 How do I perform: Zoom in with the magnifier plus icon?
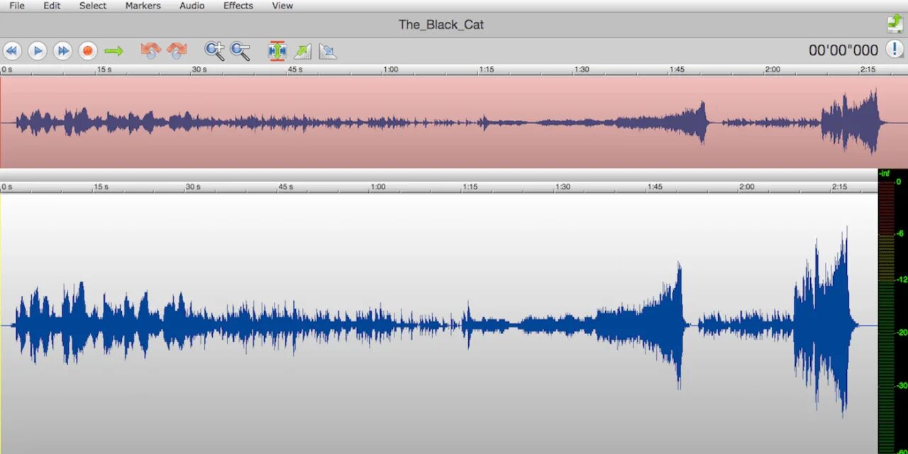[x=214, y=50]
